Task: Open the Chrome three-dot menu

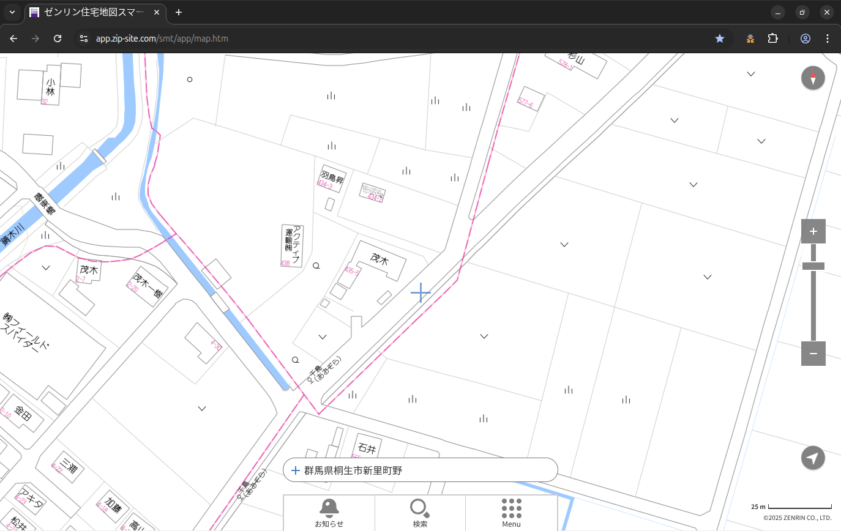Action: tap(828, 39)
